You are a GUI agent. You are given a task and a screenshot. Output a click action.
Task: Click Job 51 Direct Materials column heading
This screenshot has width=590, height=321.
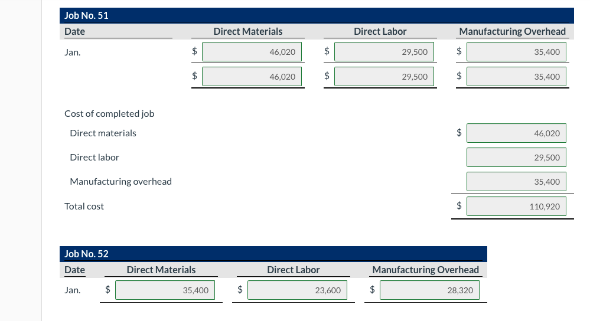point(248,31)
